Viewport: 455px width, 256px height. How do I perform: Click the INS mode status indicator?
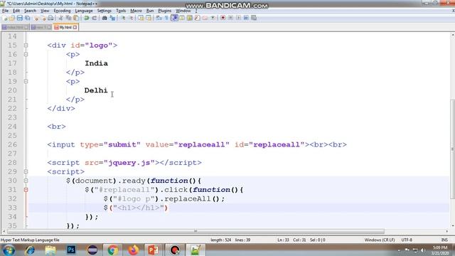[444, 240]
